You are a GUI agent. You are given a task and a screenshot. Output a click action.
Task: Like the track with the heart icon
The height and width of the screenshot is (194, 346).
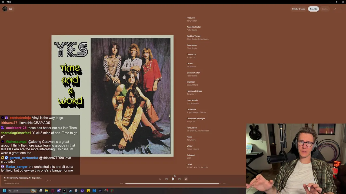click(46, 181)
